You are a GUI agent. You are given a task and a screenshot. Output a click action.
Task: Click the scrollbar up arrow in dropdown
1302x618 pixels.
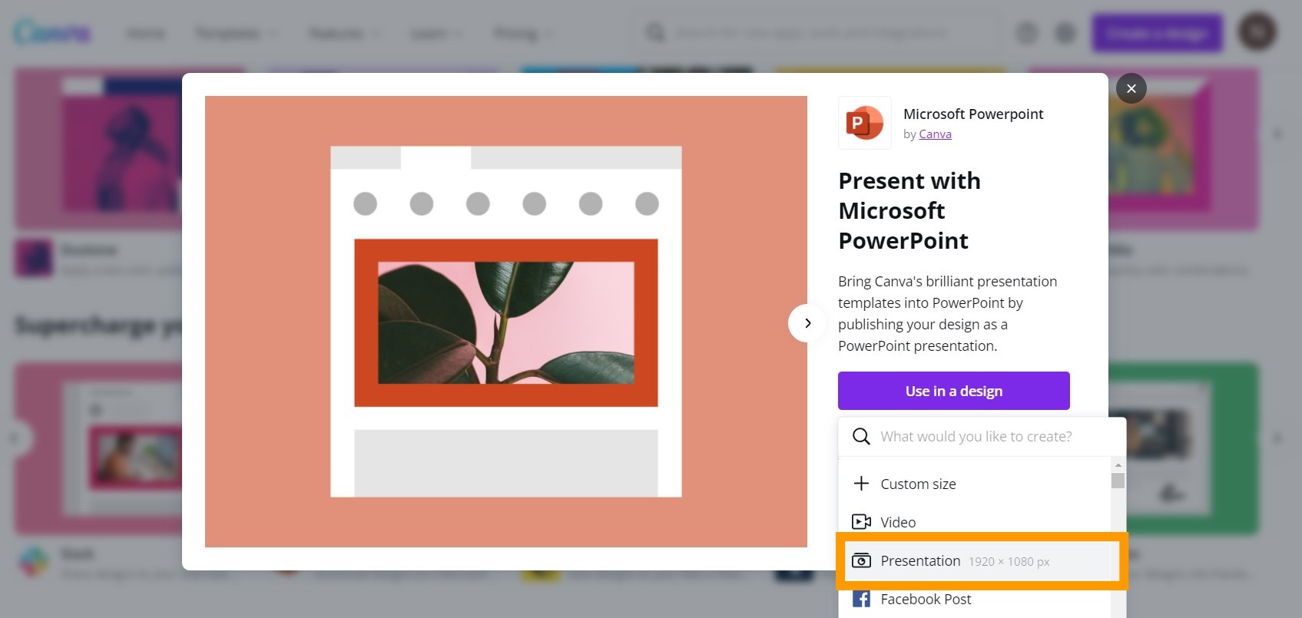click(1118, 464)
